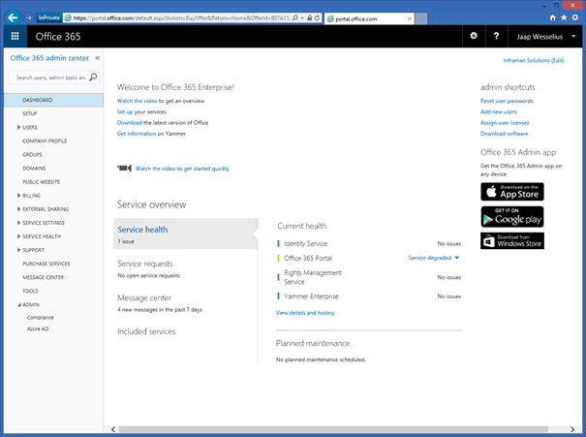
Task: Collapse the ADMIN navigation section
Action: click(20, 303)
